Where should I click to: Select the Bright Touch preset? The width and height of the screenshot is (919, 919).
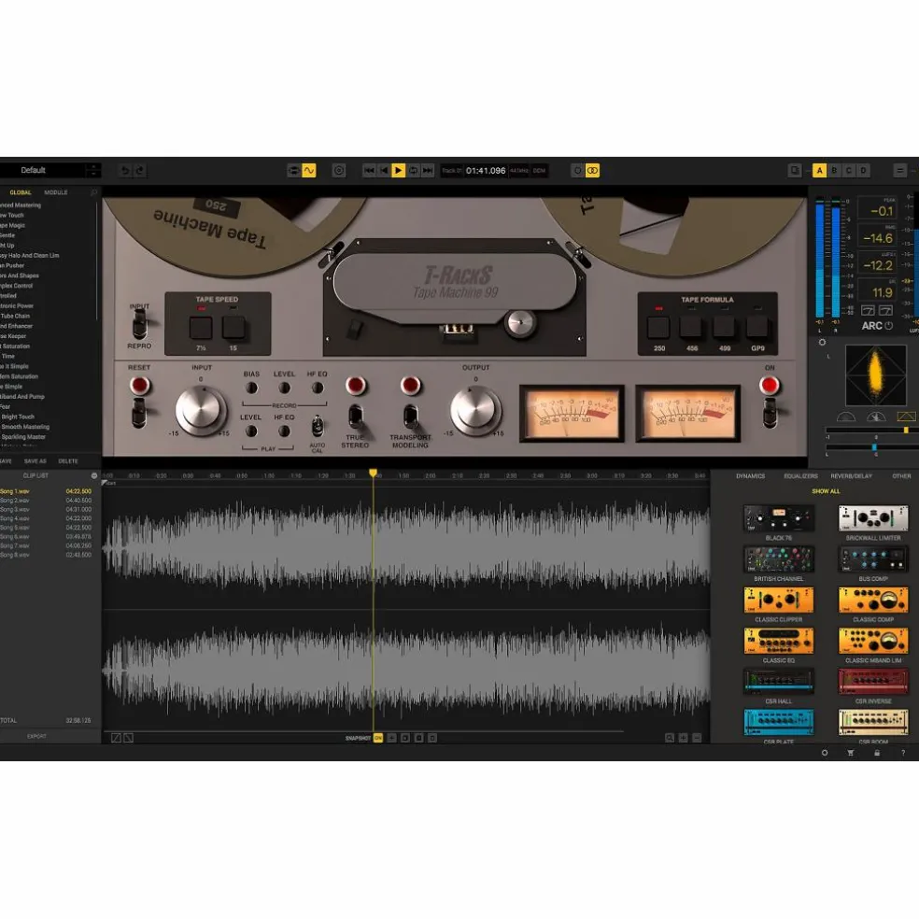pos(18,417)
